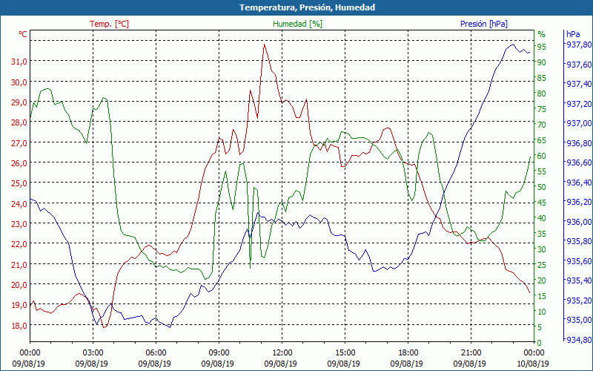The height and width of the screenshot is (371, 593).
Task: Click the '10/08/19' date label
Action: tap(533, 364)
